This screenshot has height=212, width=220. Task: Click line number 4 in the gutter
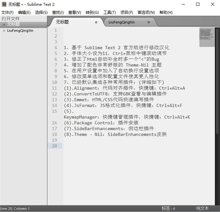pos(56,48)
